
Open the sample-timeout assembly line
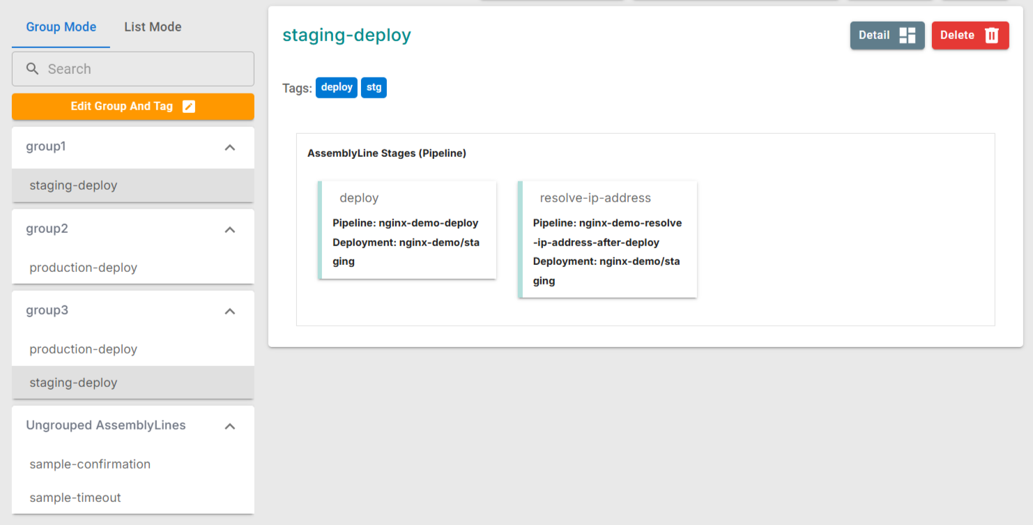[75, 498]
